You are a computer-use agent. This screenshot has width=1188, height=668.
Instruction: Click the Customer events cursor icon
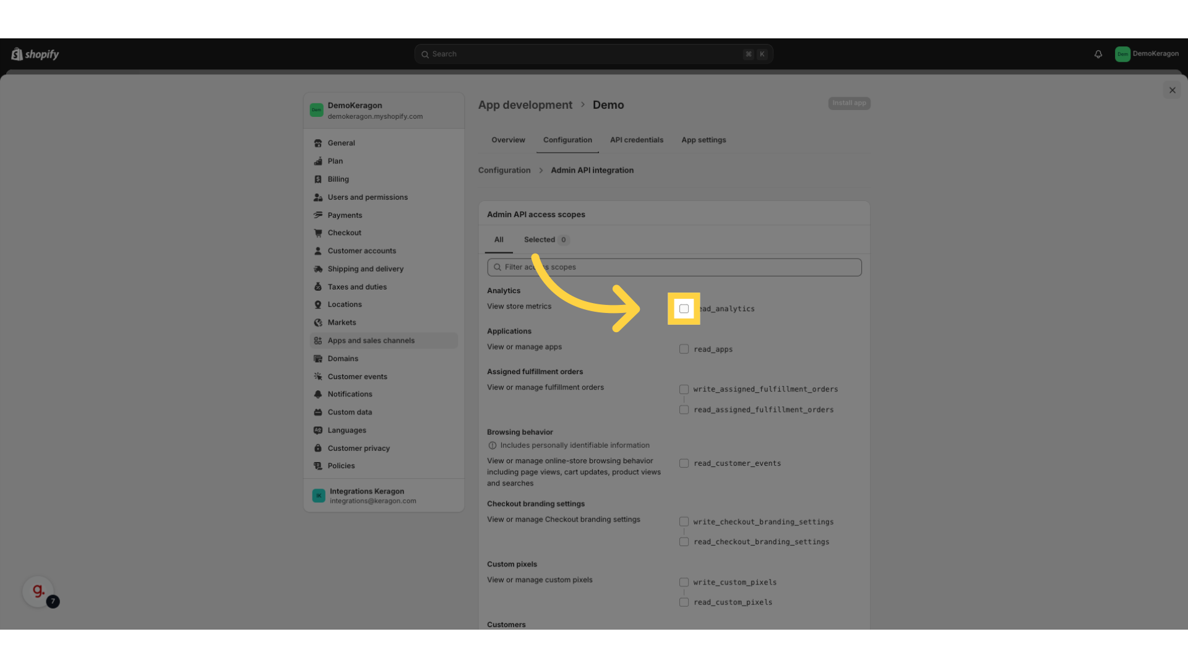pos(318,377)
